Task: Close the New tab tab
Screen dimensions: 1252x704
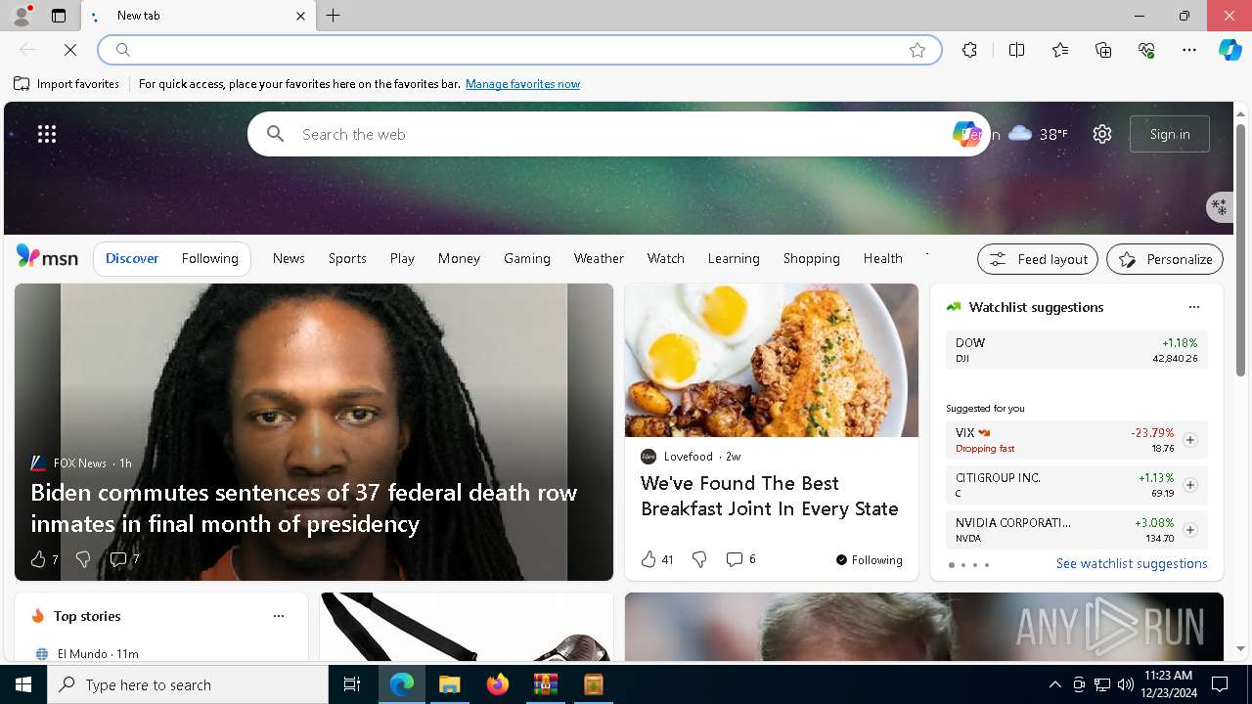Action: 300,16
